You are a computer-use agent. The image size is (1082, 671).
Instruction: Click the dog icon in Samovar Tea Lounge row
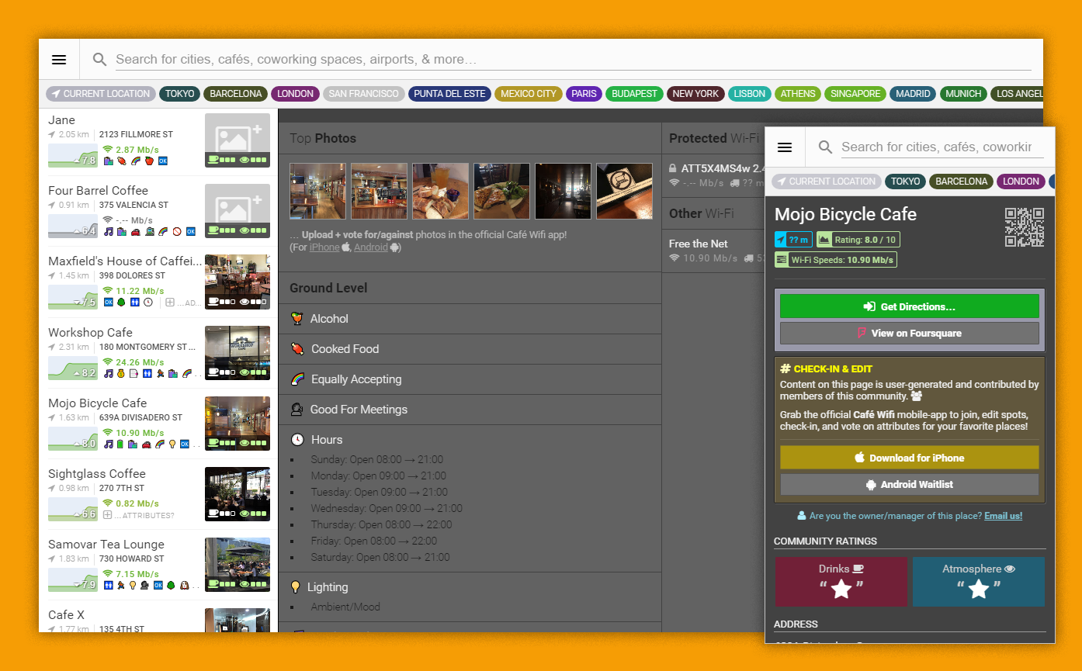click(184, 585)
